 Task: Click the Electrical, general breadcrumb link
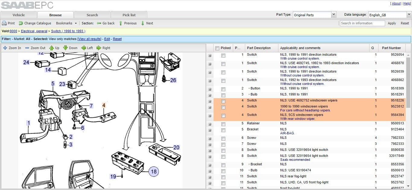(34, 31)
